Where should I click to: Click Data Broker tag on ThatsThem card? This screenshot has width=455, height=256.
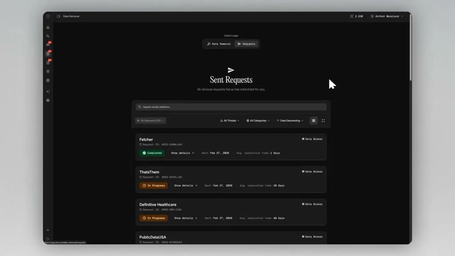point(312,172)
